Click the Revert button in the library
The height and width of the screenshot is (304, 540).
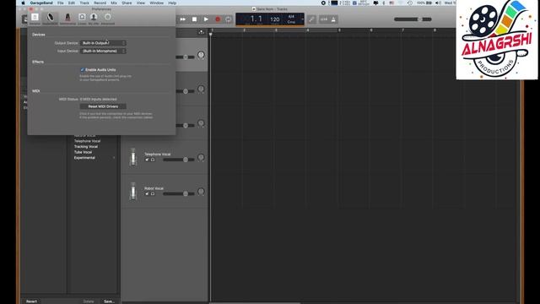31,301
